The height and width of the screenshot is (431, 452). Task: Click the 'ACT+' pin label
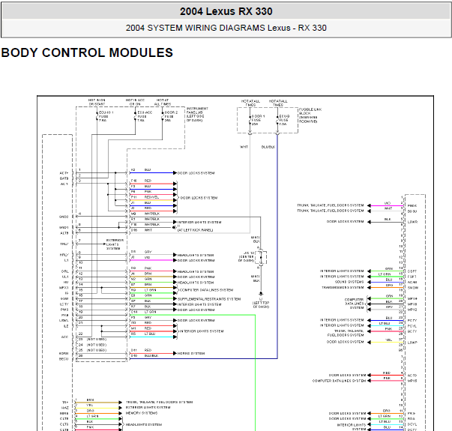(x=64, y=173)
